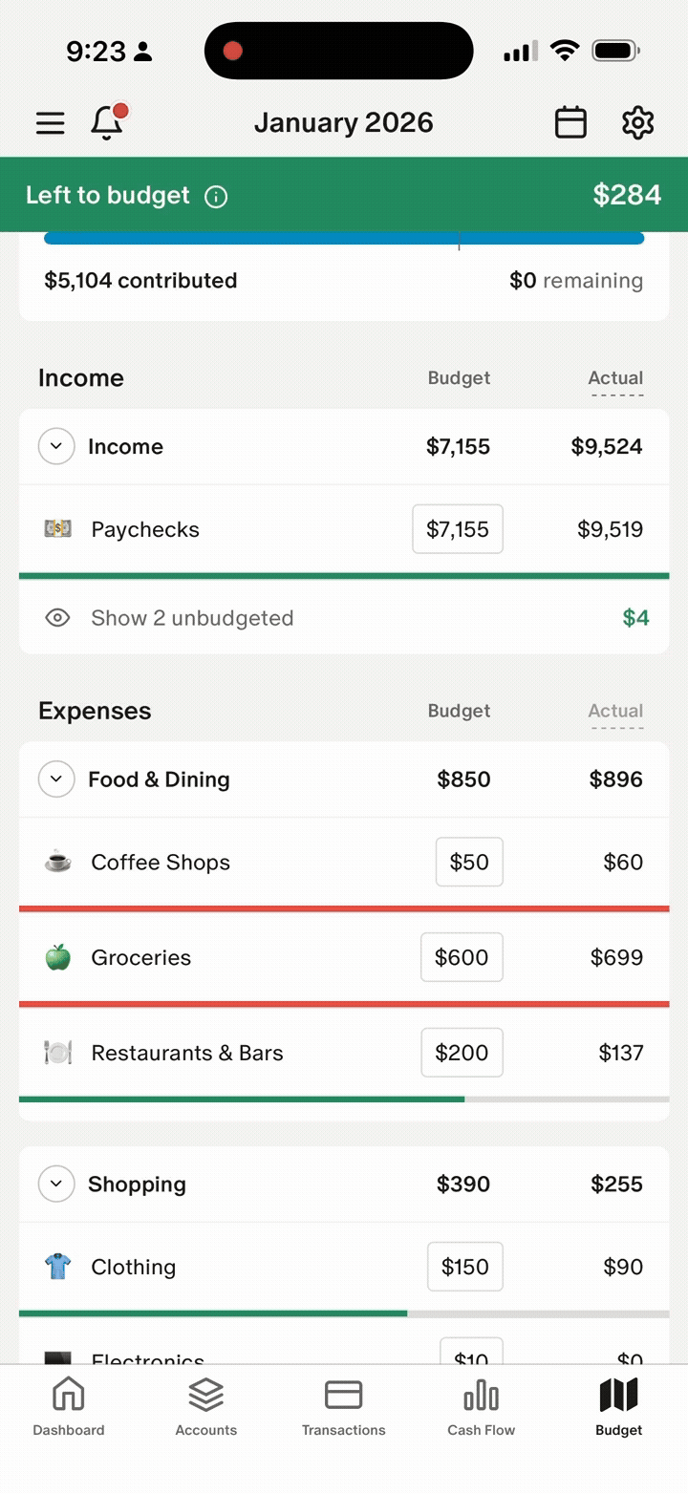Collapse the Income group

click(x=56, y=446)
